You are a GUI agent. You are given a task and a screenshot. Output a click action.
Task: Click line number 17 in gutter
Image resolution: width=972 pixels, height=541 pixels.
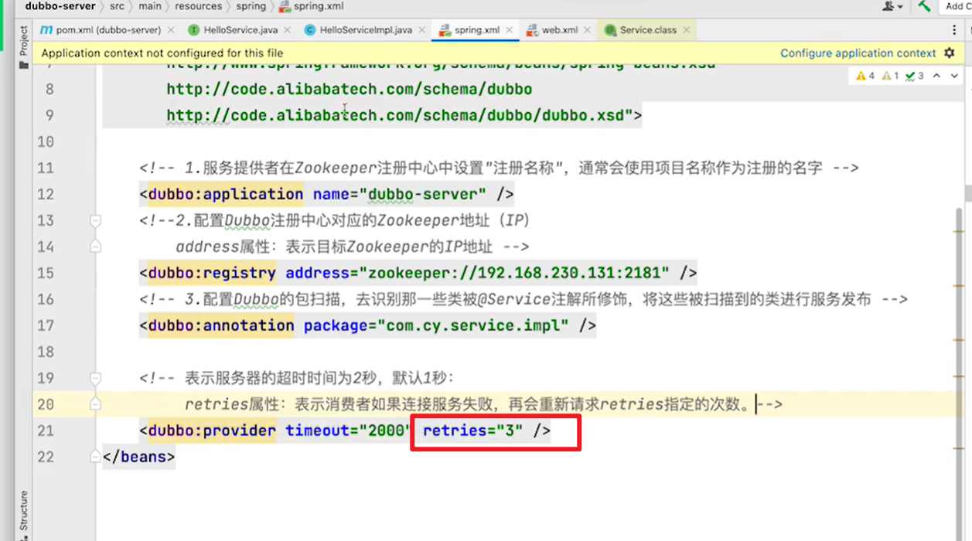(46, 325)
